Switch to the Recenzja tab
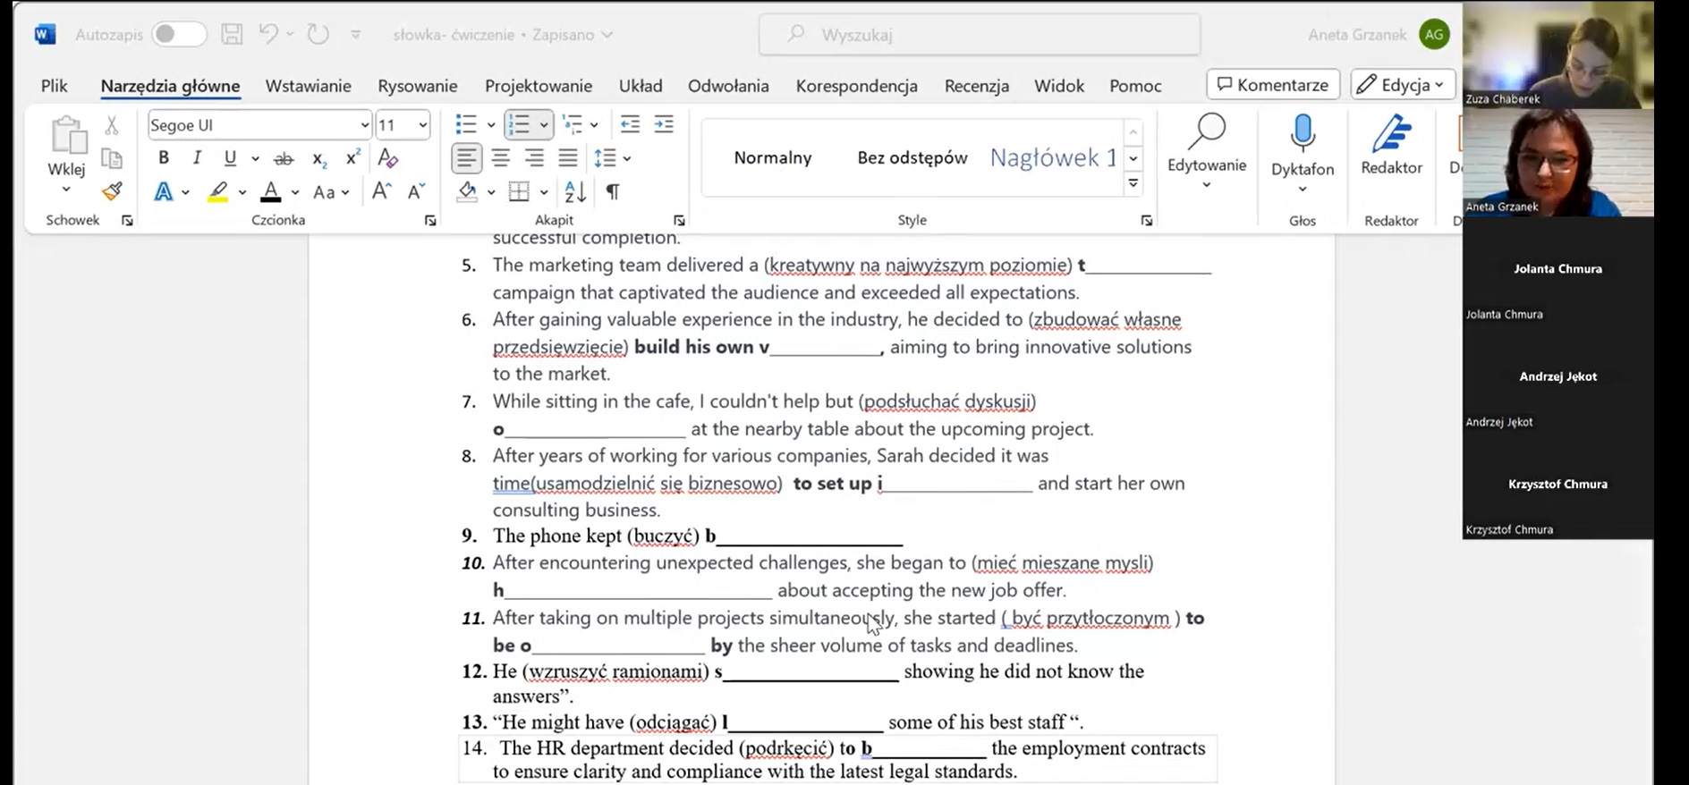1689x785 pixels. point(977,86)
